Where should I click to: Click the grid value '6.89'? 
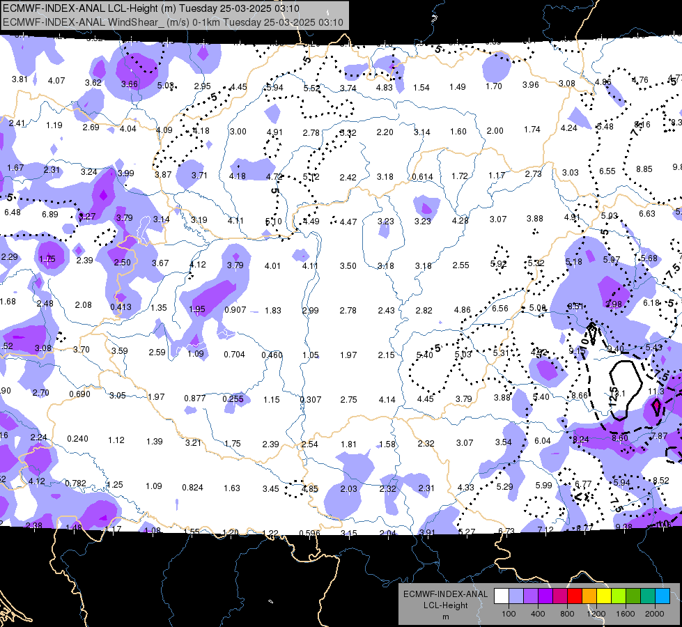pyautogui.click(x=50, y=214)
